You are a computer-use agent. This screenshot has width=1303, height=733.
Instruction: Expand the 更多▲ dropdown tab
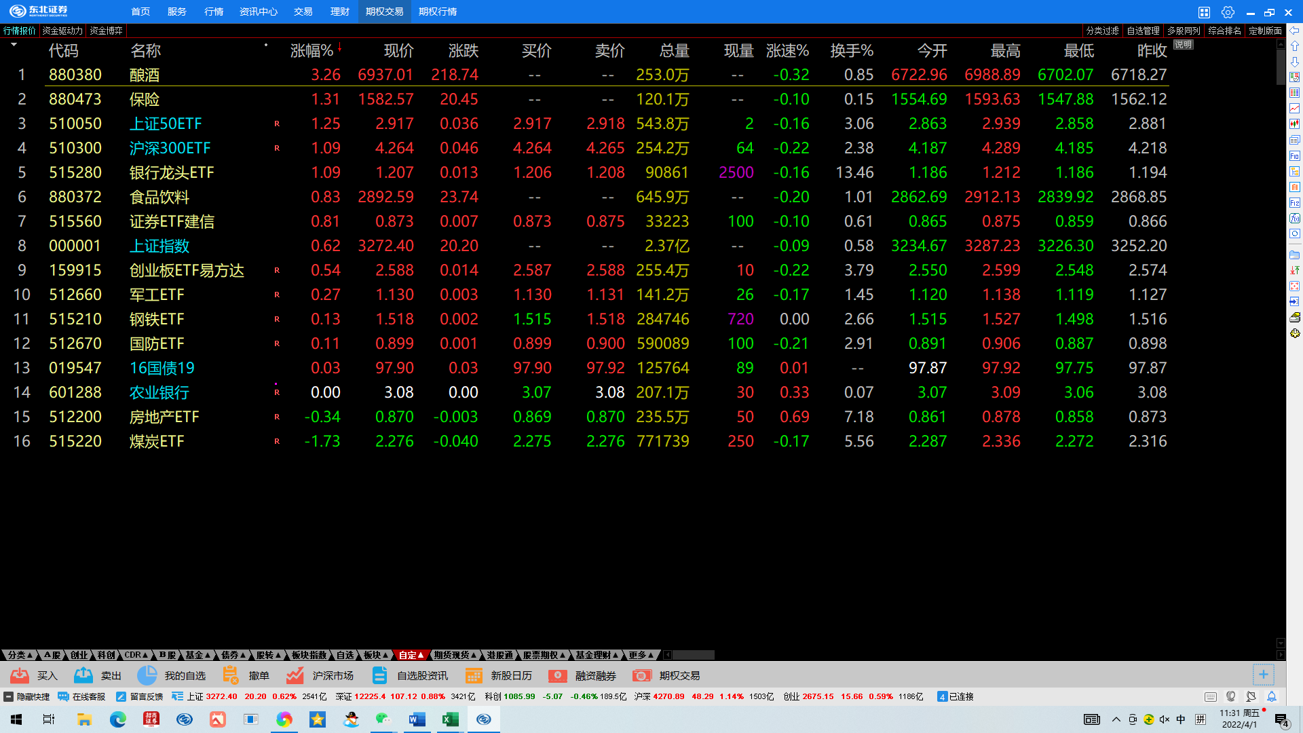tap(641, 655)
